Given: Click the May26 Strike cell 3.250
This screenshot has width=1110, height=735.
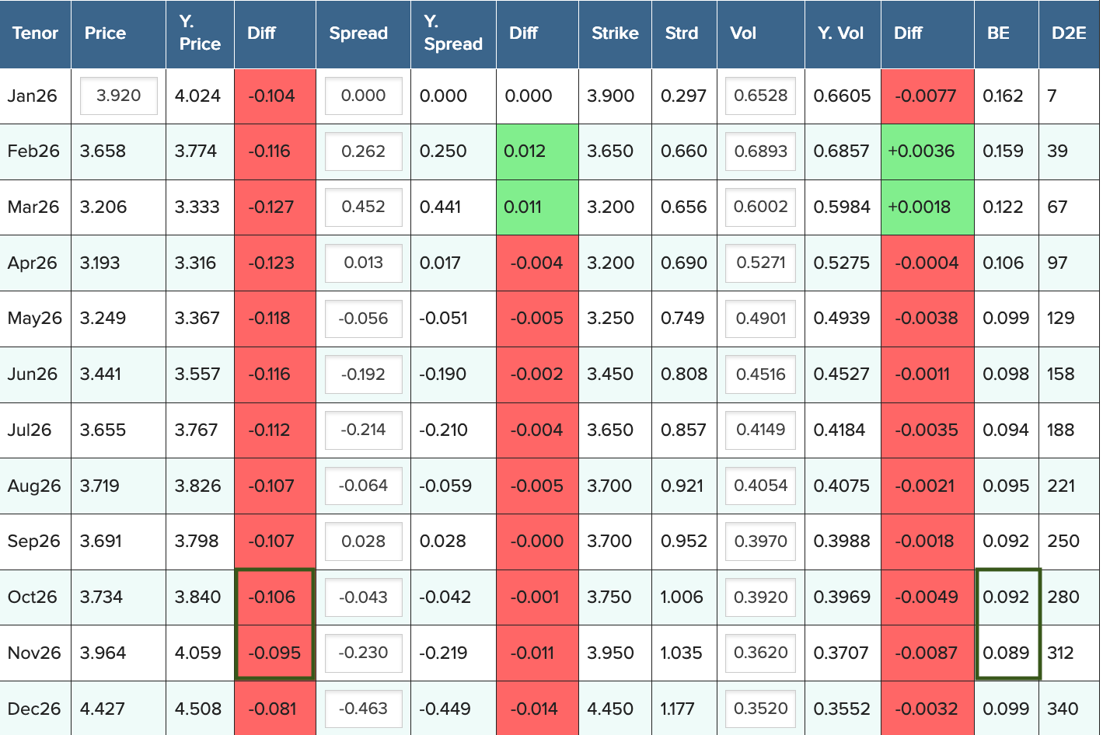Looking at the screenshot, I should [610, 319].
